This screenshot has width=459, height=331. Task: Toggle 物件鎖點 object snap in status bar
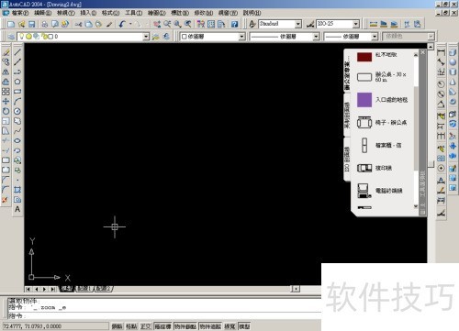pos(185,326)
